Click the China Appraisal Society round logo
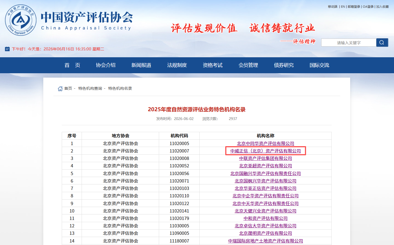This screenshot has width=394, height=245. (x=21, y=20)
